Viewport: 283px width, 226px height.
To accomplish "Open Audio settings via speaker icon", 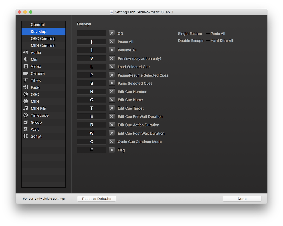I will pyautogui.click(x=26, y=53).
